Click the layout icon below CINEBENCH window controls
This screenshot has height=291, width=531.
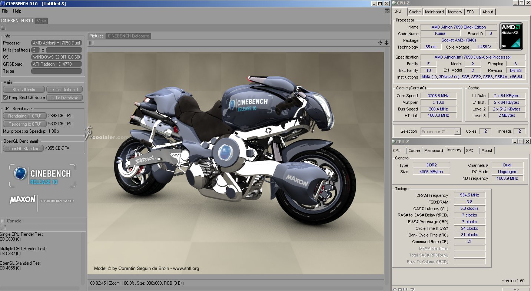[x=387, y=11]
